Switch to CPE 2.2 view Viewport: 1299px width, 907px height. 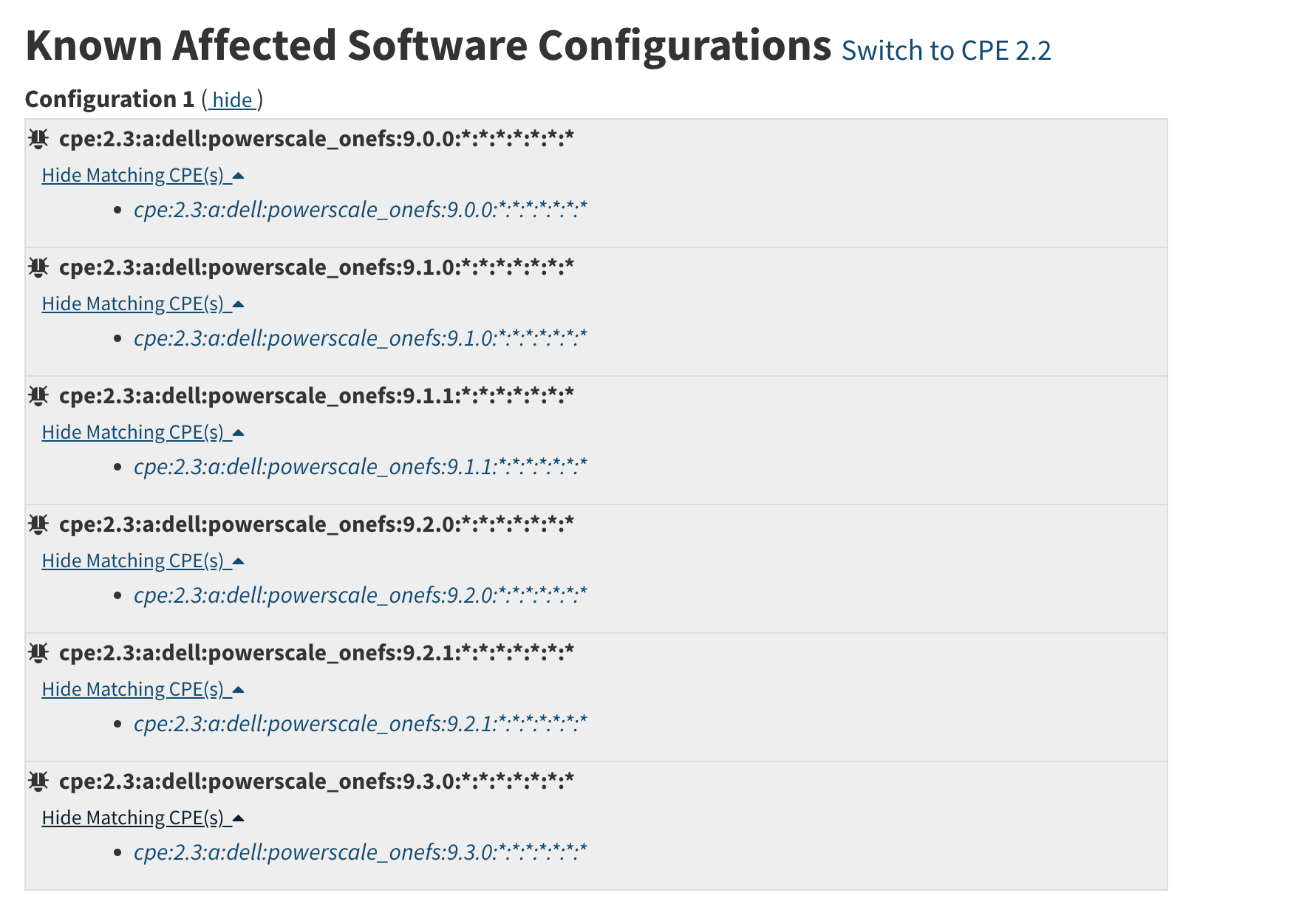[947, 51]
